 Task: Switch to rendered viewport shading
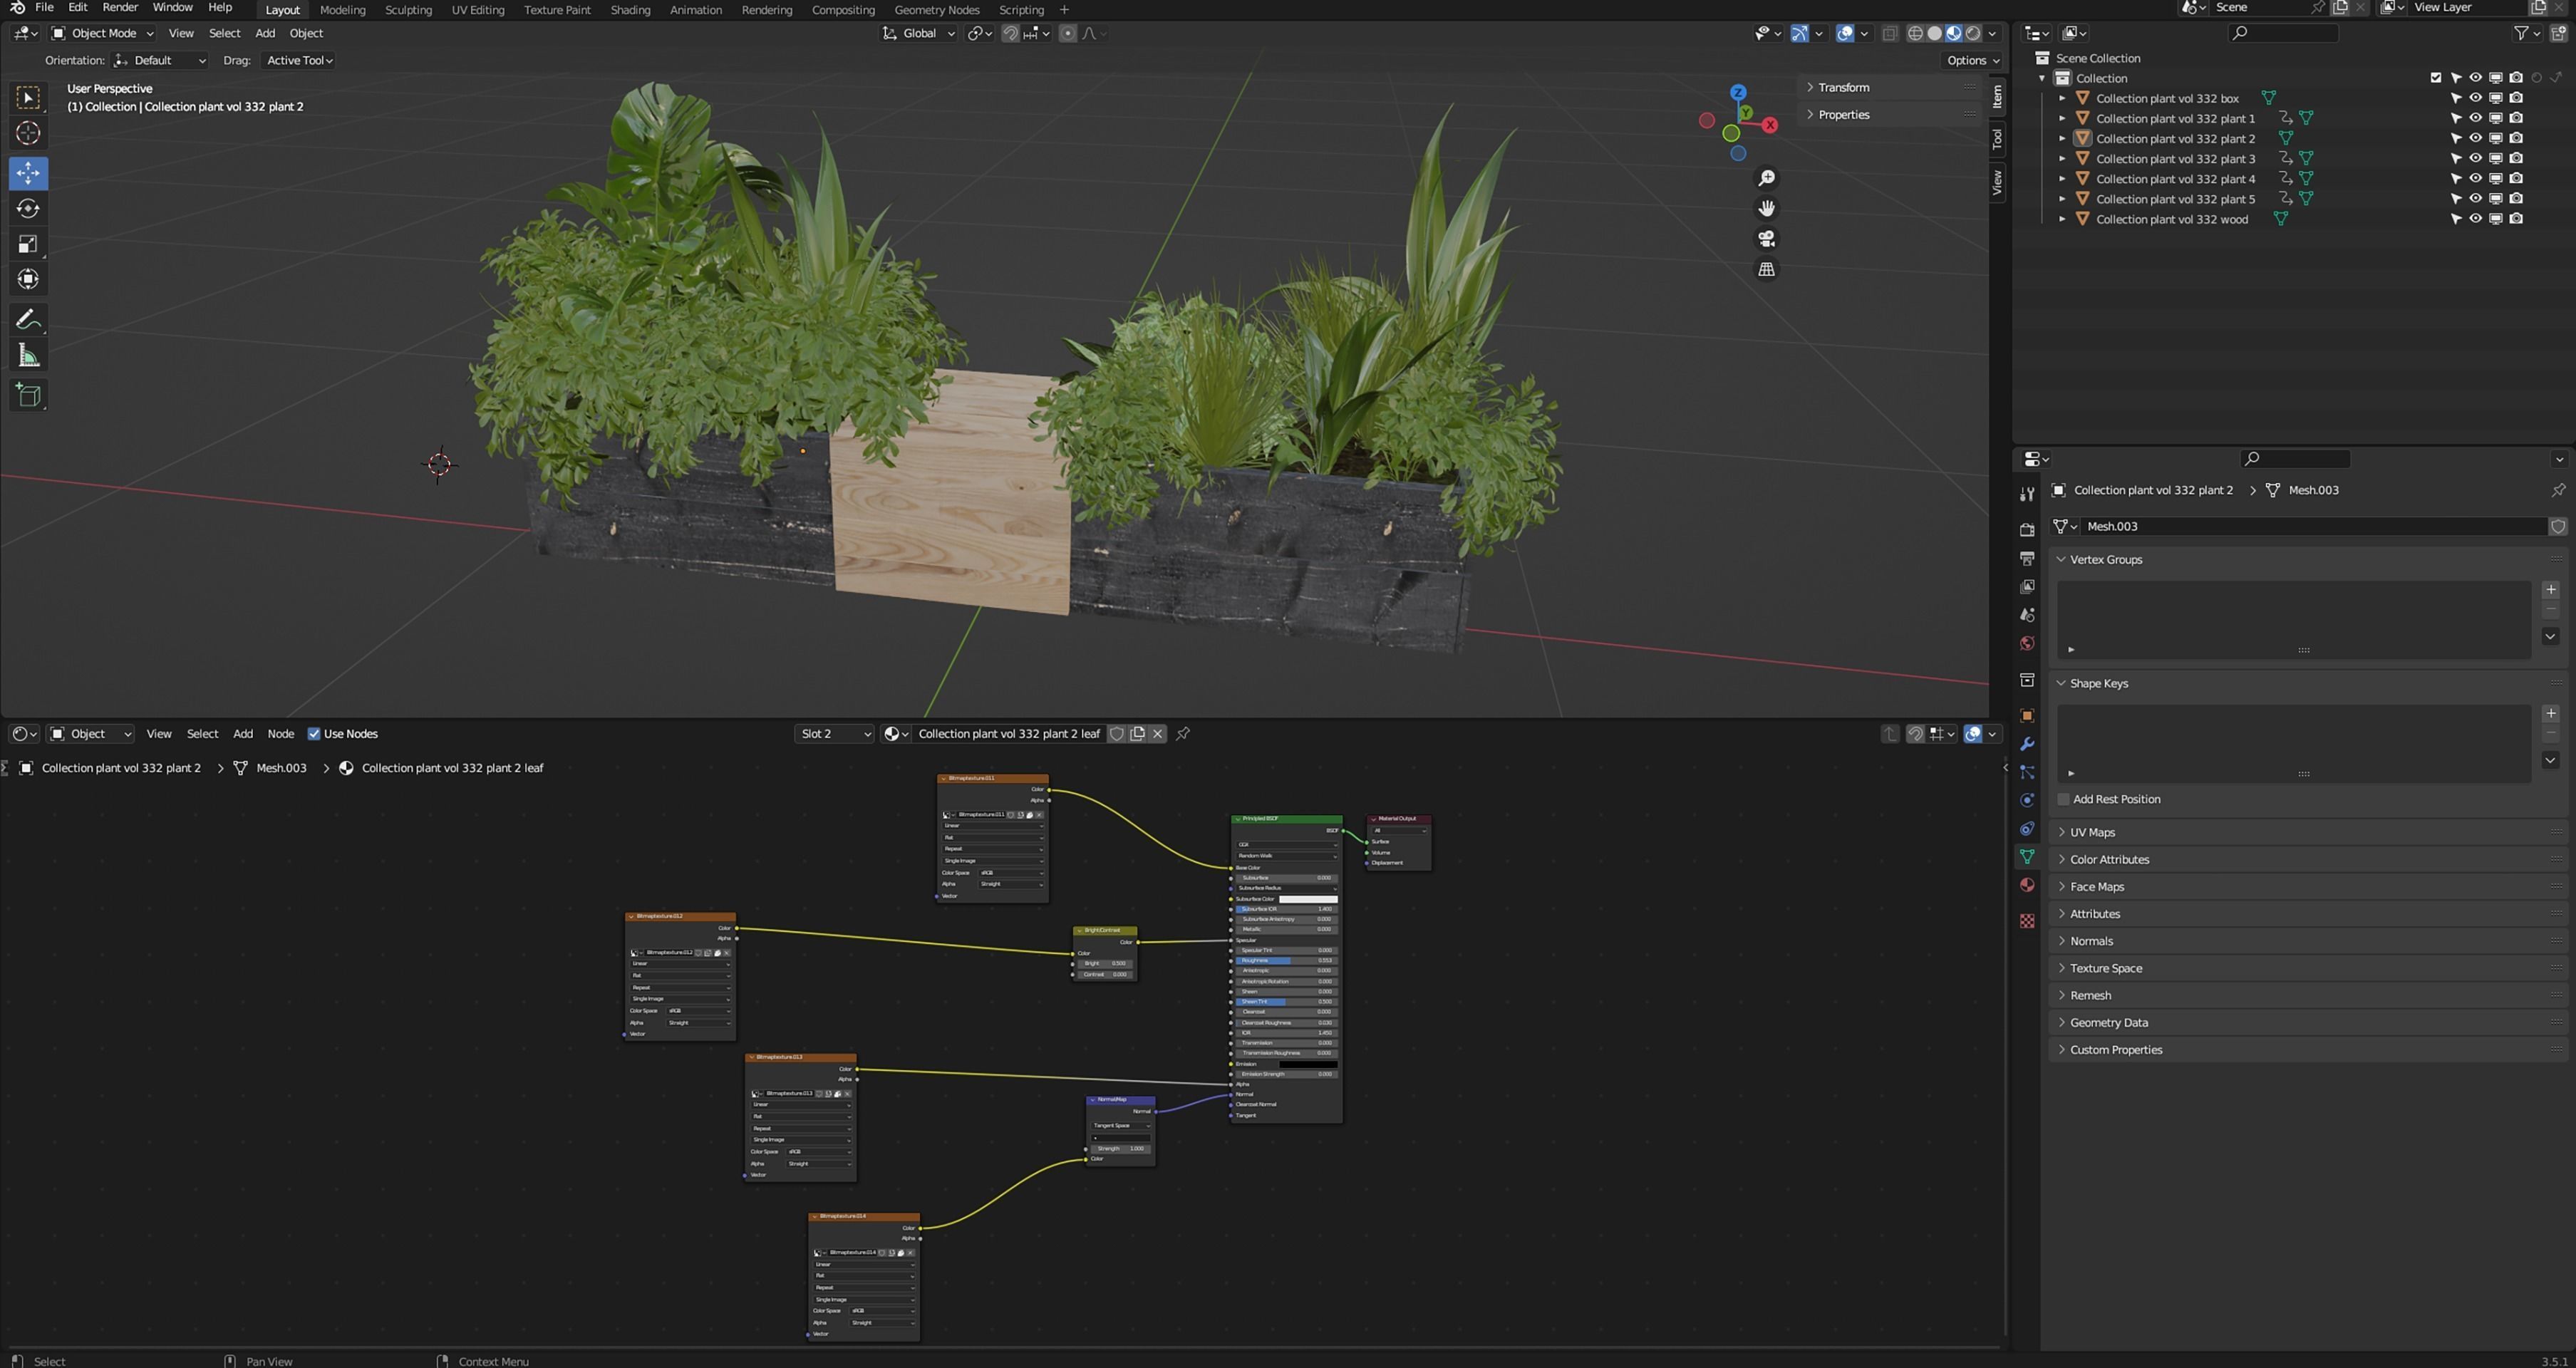coord(1973,33)
